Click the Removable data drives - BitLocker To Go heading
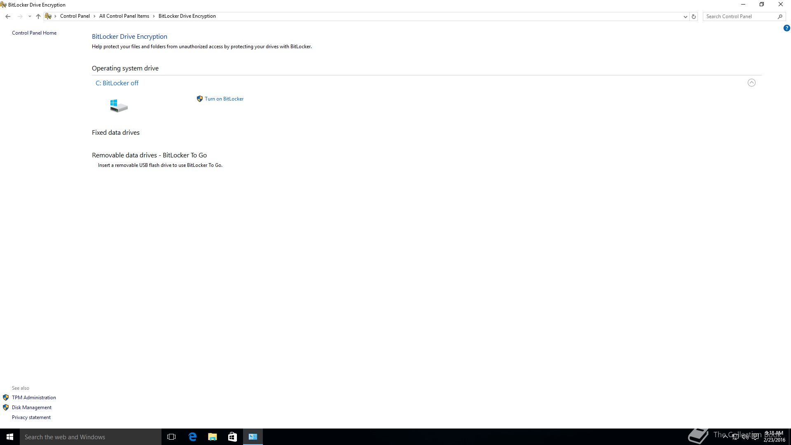The height and width of the screenshot is (445, 791). (x=149, y=155)
